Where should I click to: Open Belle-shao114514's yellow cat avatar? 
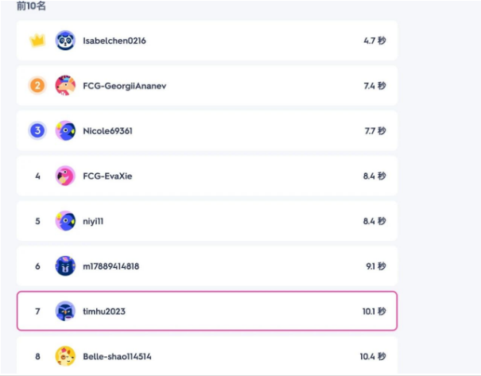click(x=65, y=356)
